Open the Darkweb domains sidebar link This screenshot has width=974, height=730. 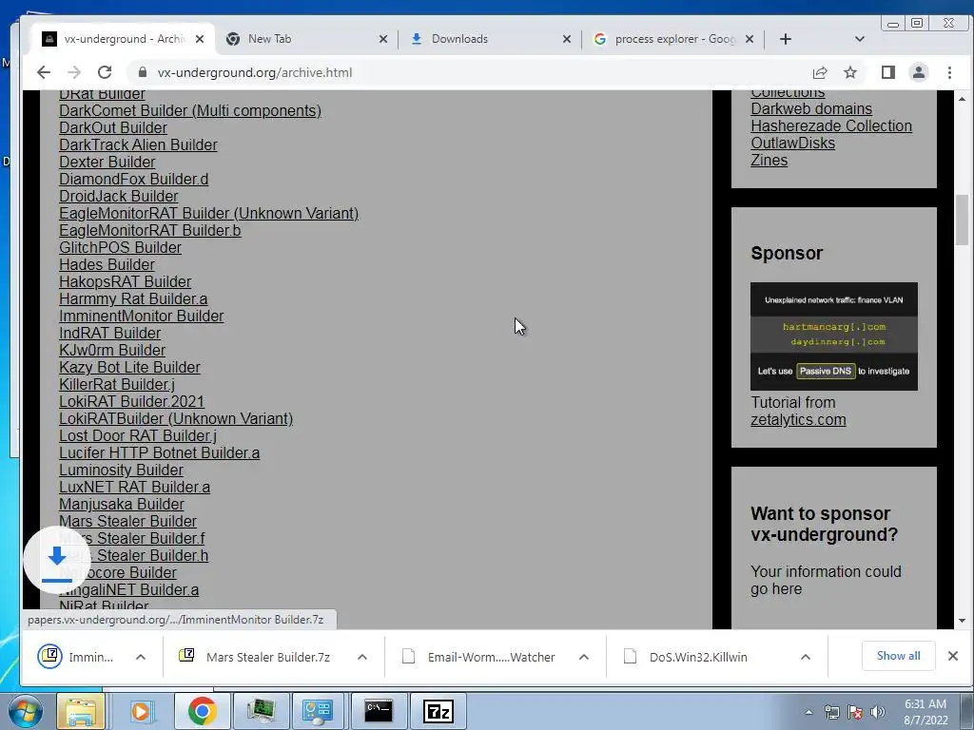[811, 108]
